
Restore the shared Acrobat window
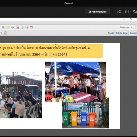(x=130, y=19)
